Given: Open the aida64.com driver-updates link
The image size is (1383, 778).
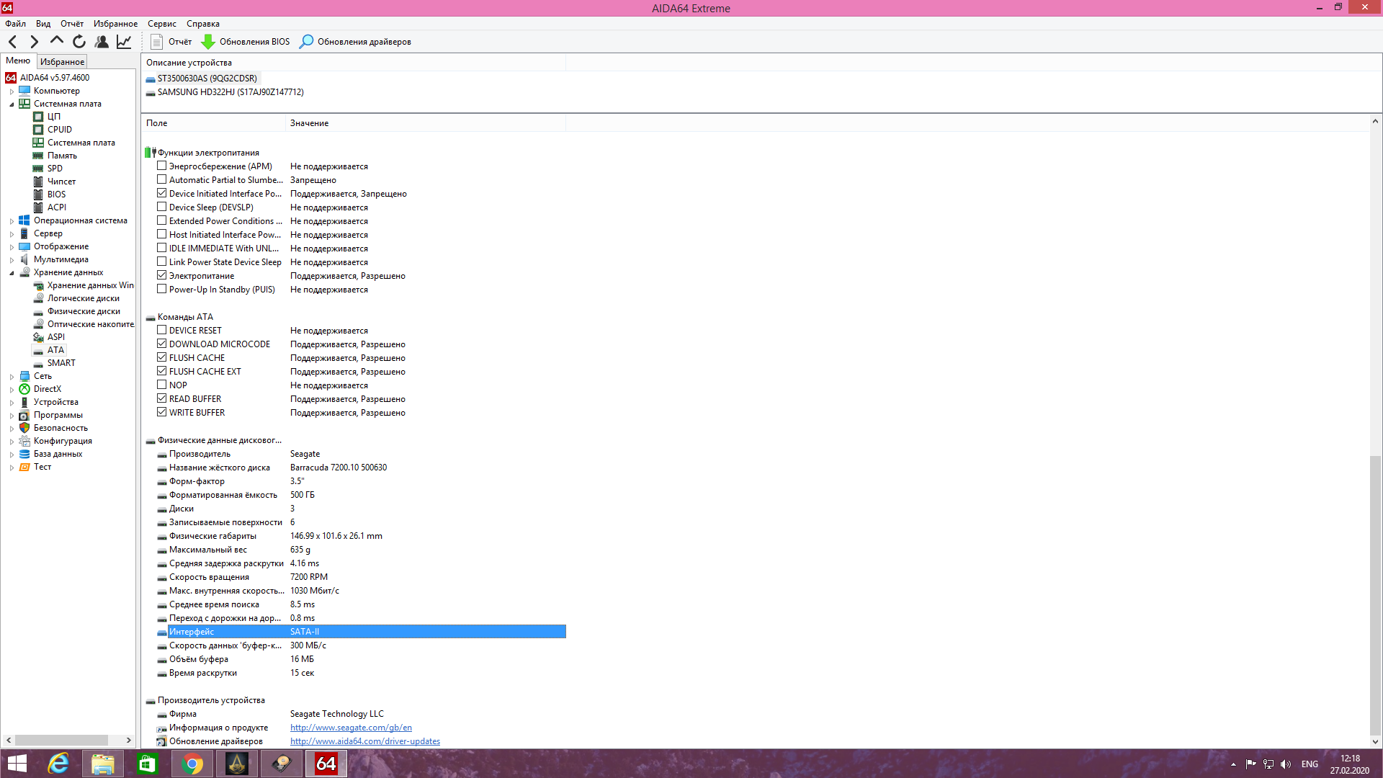Looking at the screenshot, I should [x=364, y=741].
